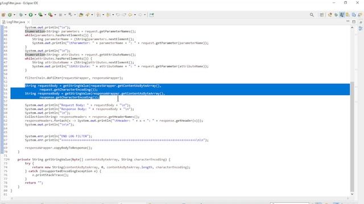Viewport: 364px width, 204px height.
Task: Maximize the editor area
Action: pyautogui.click(x=354, y=22)
